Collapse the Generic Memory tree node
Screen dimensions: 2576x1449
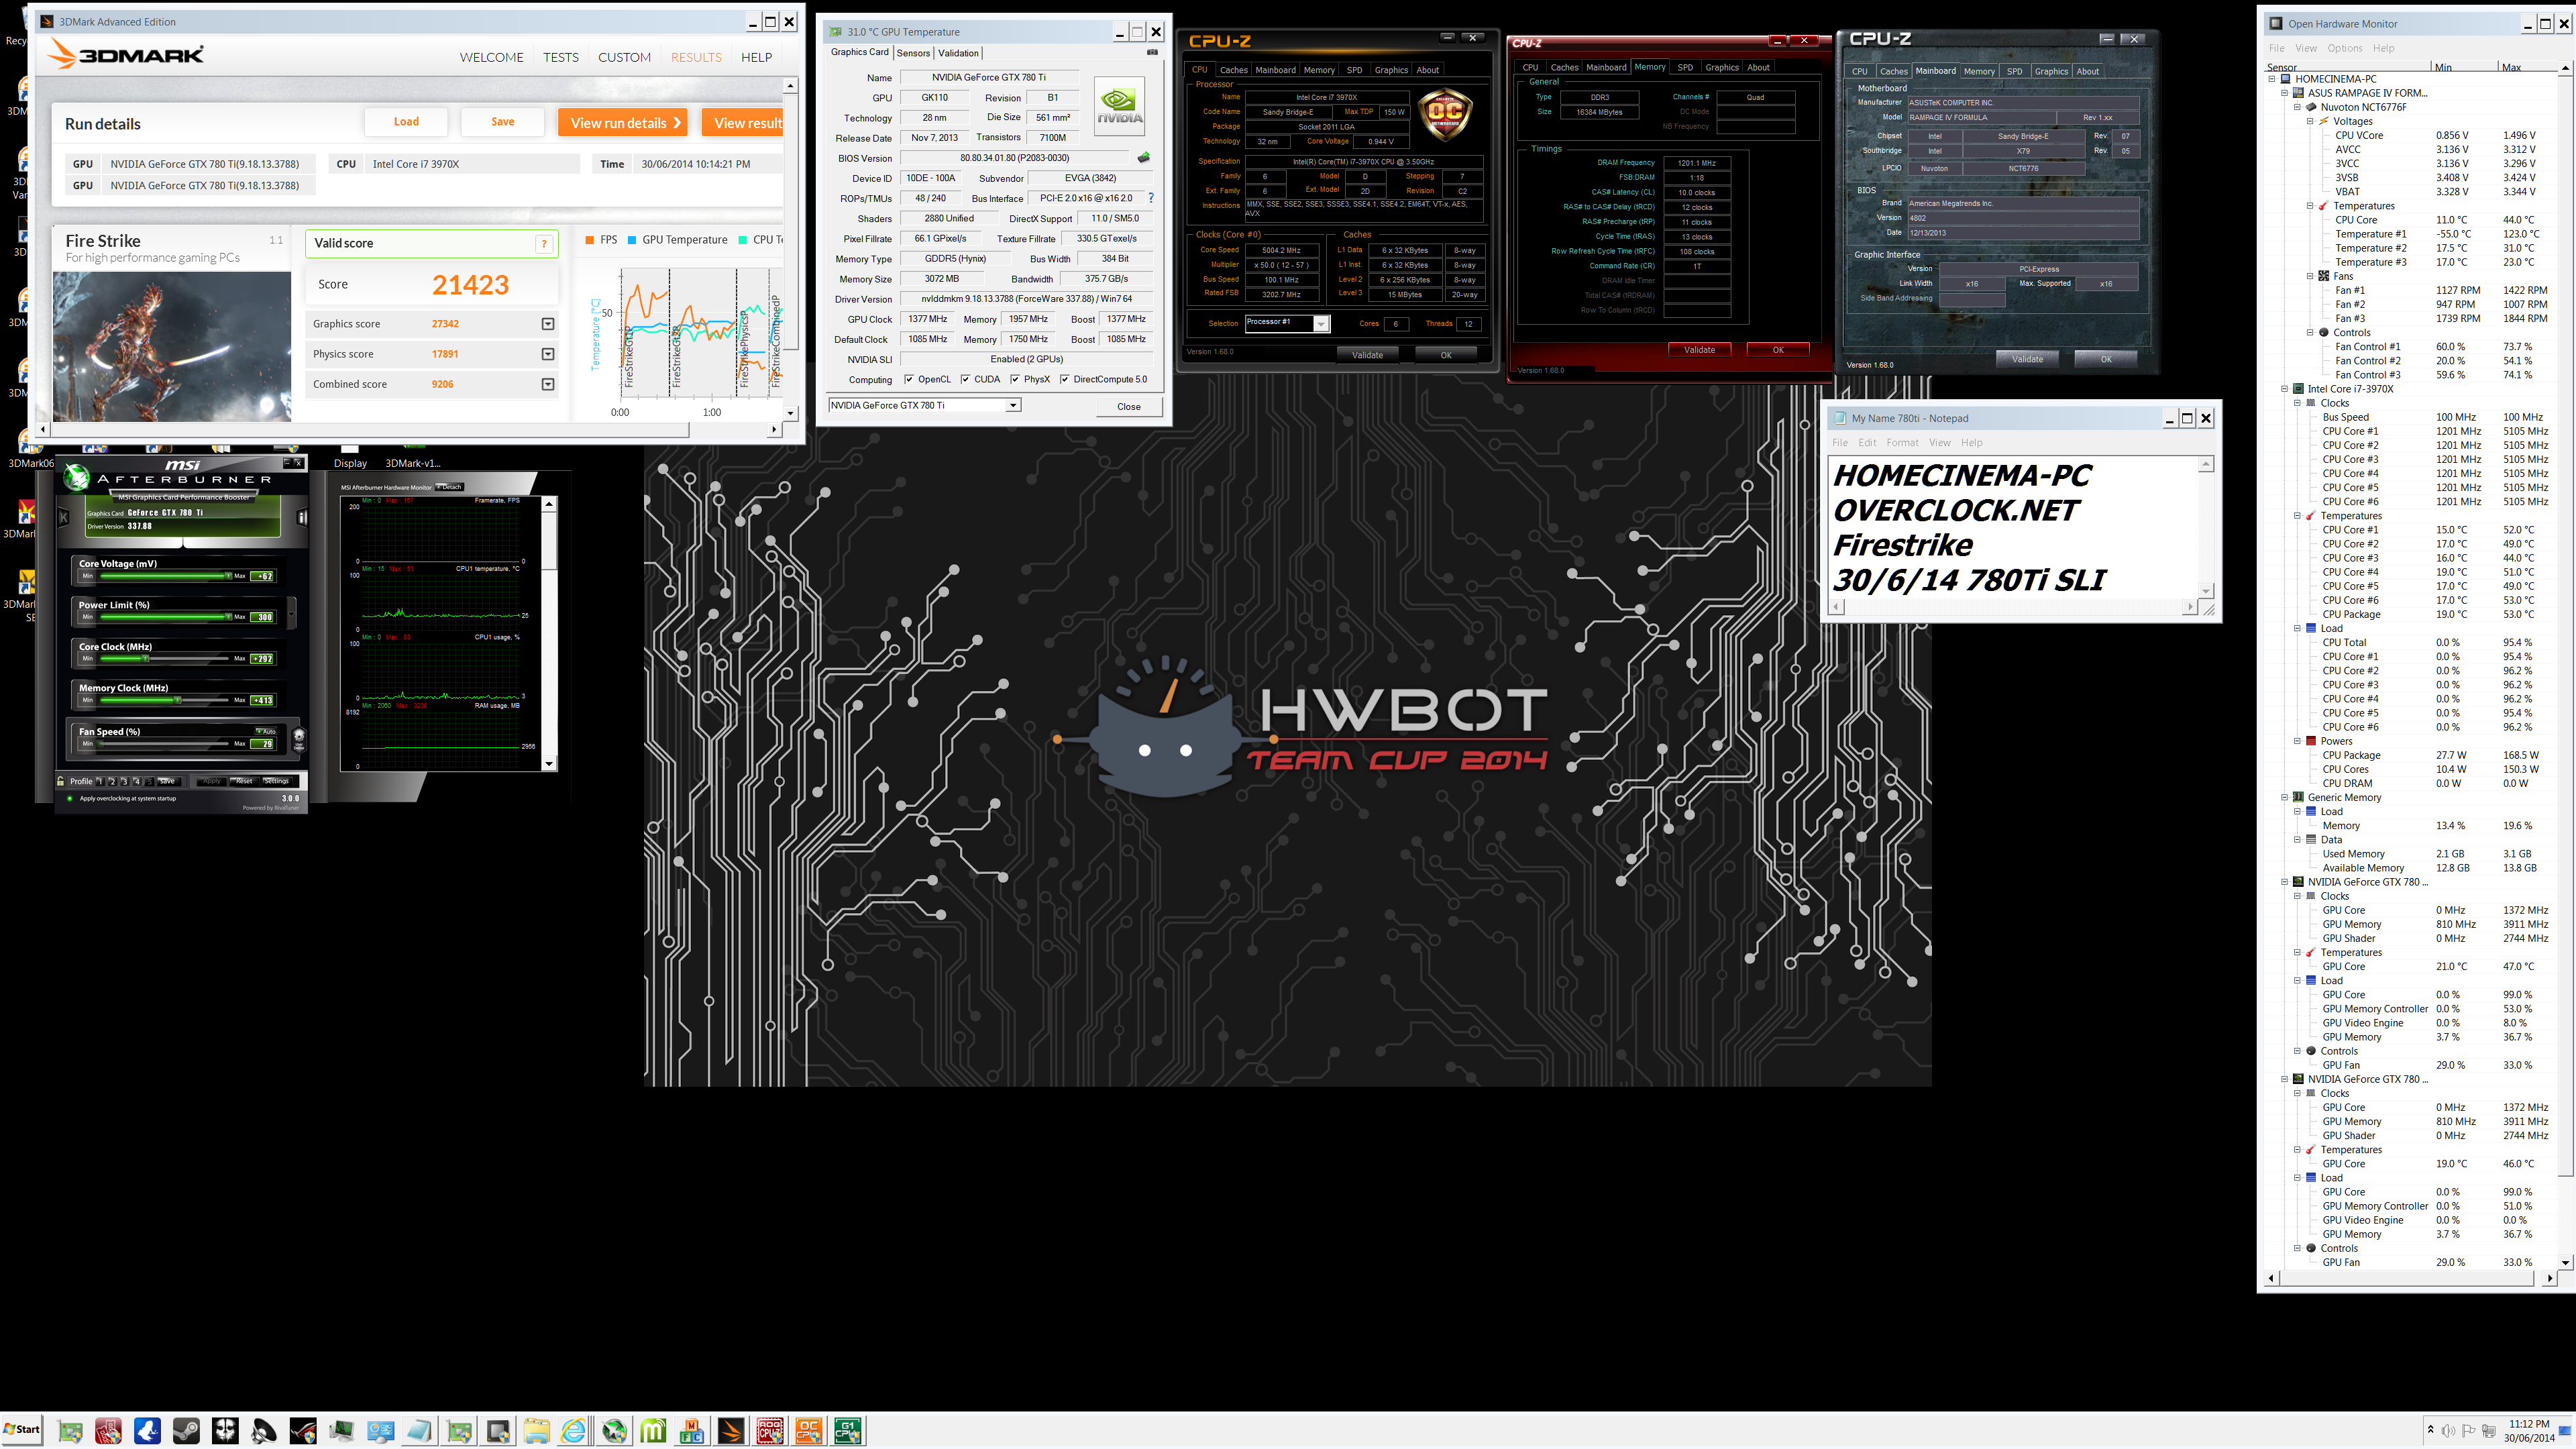point(2284,797)
